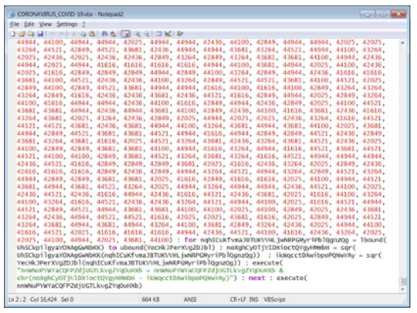
Task: Click the 'CR+LF' line ending status entry
Action: (238, 299)
